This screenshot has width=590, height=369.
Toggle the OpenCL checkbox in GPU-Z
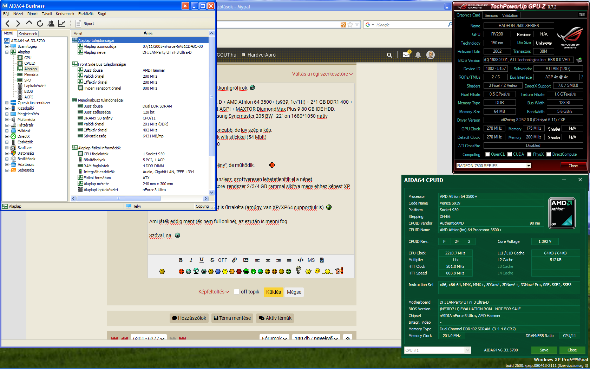[x=487, y=154]
